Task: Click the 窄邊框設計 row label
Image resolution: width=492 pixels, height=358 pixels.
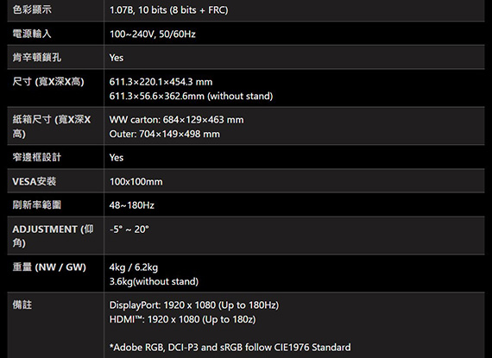Action: (x=37, y=157)
